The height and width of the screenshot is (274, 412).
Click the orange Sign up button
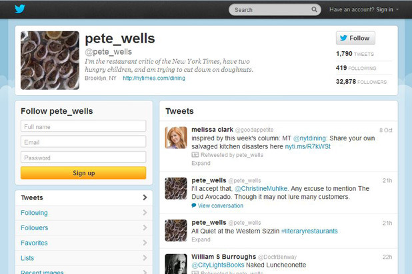point(83,173)
